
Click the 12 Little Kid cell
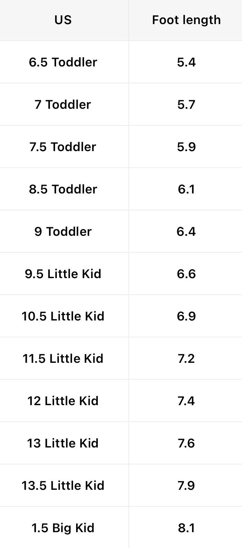[x=63, y=401]
